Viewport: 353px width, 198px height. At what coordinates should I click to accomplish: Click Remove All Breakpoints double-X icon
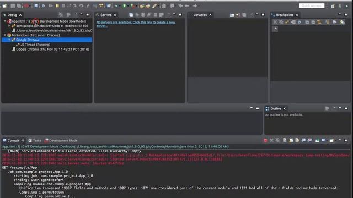point(281,22)
